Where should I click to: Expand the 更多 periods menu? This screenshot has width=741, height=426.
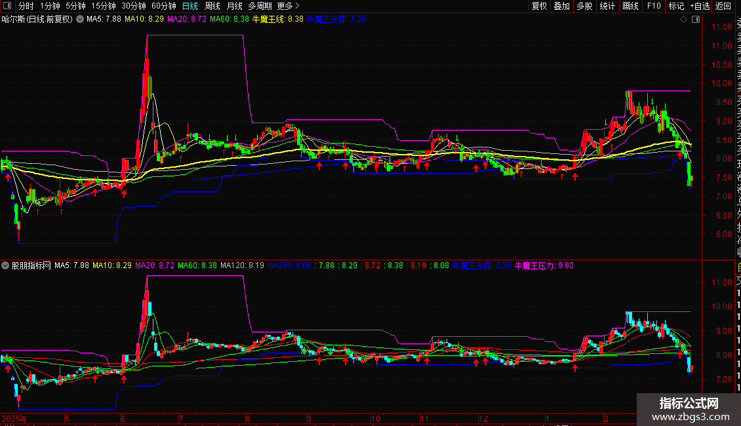point(288,6)
